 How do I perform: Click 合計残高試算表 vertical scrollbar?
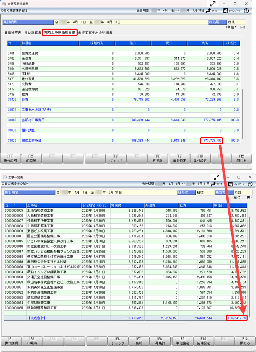242,114
